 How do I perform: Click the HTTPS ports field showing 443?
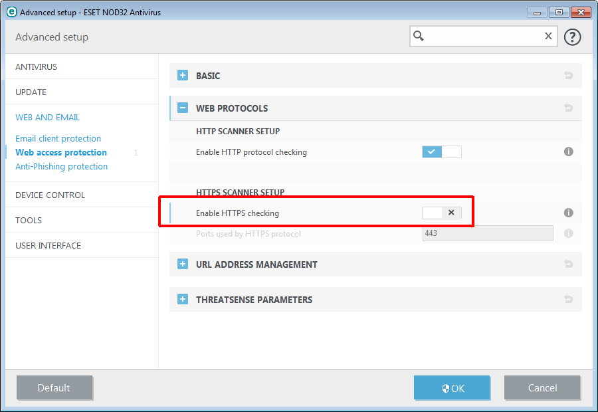[488, 233]
